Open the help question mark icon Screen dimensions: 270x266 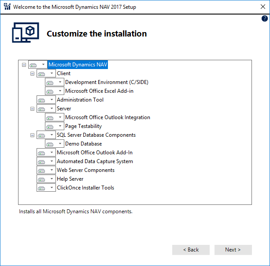pos(264,18)
